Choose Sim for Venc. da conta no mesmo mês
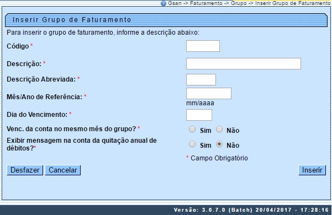The width and height of the screenshot is (332, 215). (192, 129)
